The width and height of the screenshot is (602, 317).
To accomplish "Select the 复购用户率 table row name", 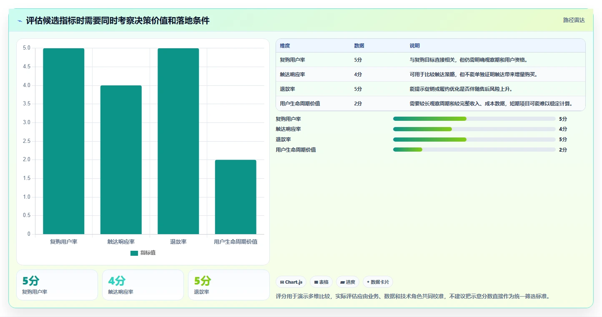I will (293, 60).
